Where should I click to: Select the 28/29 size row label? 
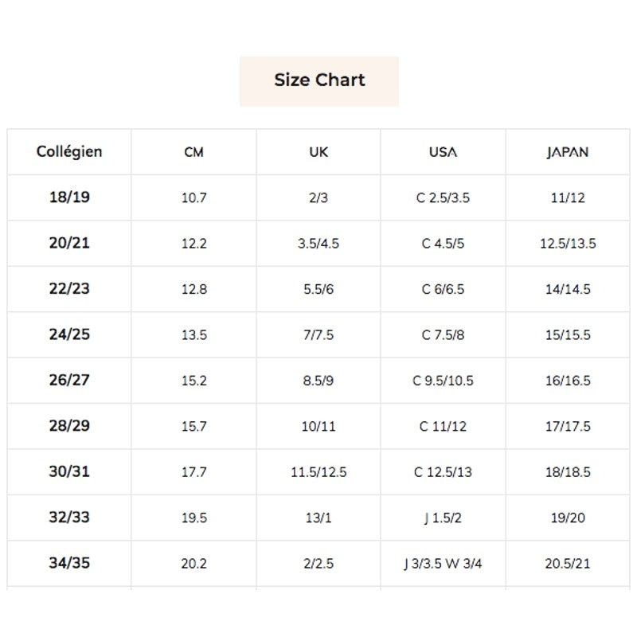tap(69, 426)
